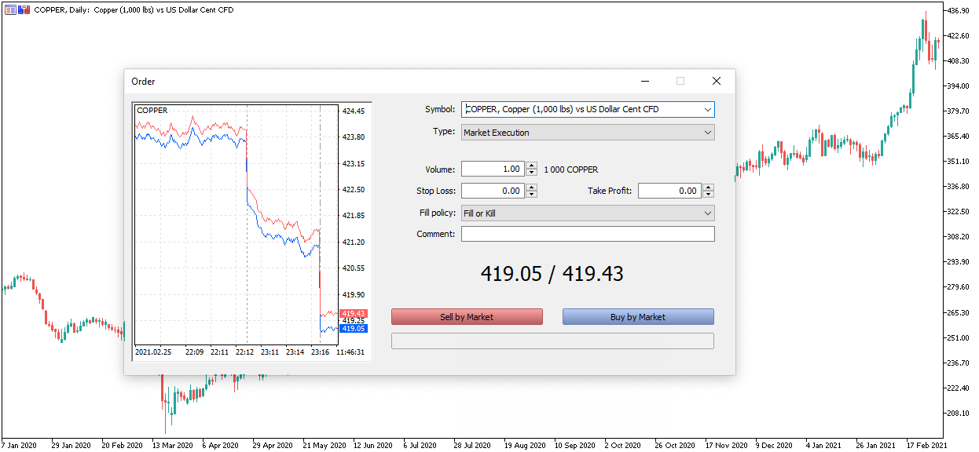Click the Comment text field

[x=588, y=234]
